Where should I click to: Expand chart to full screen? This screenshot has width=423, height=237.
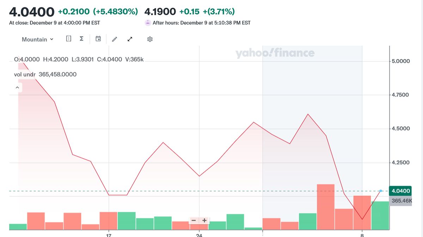click(130, 39)
